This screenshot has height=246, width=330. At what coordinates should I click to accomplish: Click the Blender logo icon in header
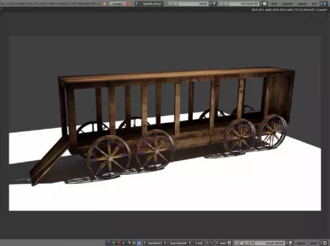pyautogui.click(x=104, y=4)
